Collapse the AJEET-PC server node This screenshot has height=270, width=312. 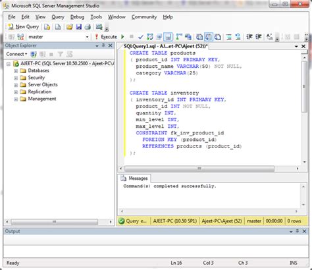tap(9, 64)
